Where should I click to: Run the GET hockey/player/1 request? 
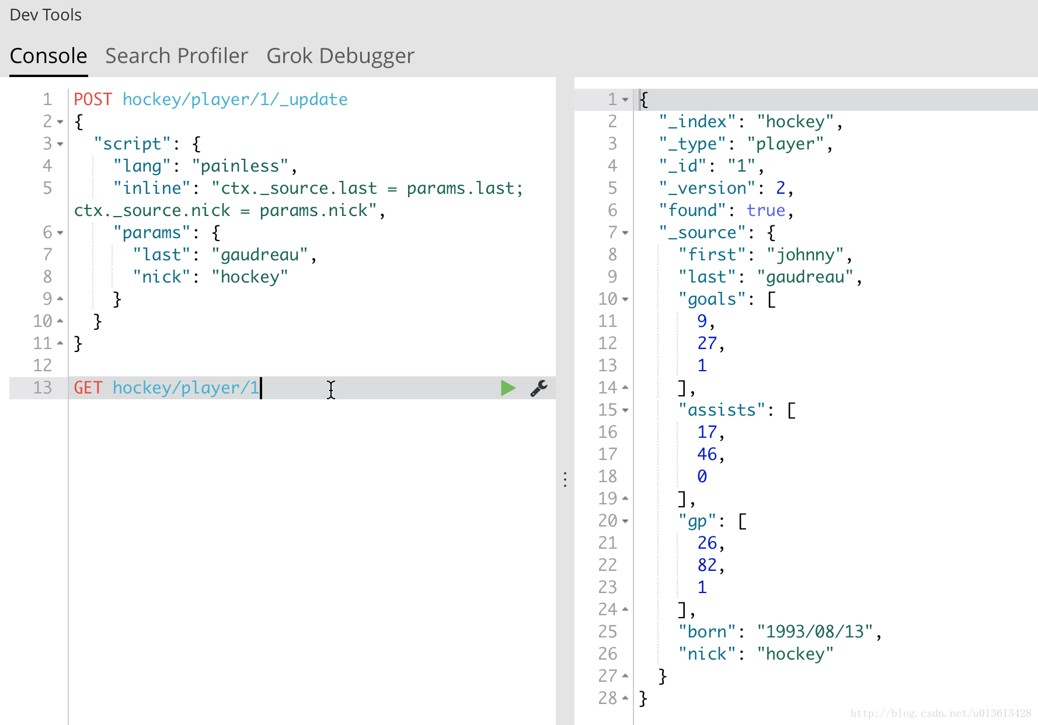pyautogui.click(x=508, y=388)
